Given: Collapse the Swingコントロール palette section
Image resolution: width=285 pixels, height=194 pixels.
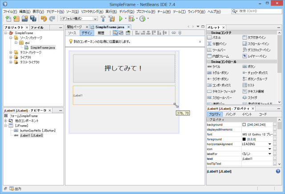Looking at the screenshot, I should tap(209, 62).
